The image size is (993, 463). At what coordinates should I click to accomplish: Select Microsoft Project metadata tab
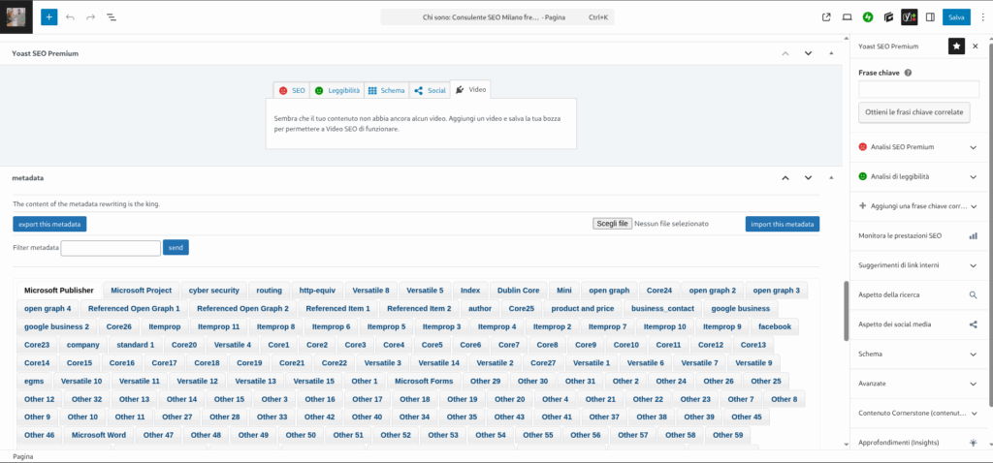pyautogui.click(x=142, y=291)
